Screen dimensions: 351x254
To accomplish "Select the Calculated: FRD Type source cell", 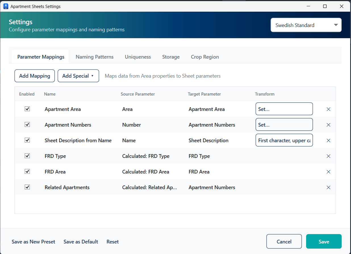I will [146, 156].
